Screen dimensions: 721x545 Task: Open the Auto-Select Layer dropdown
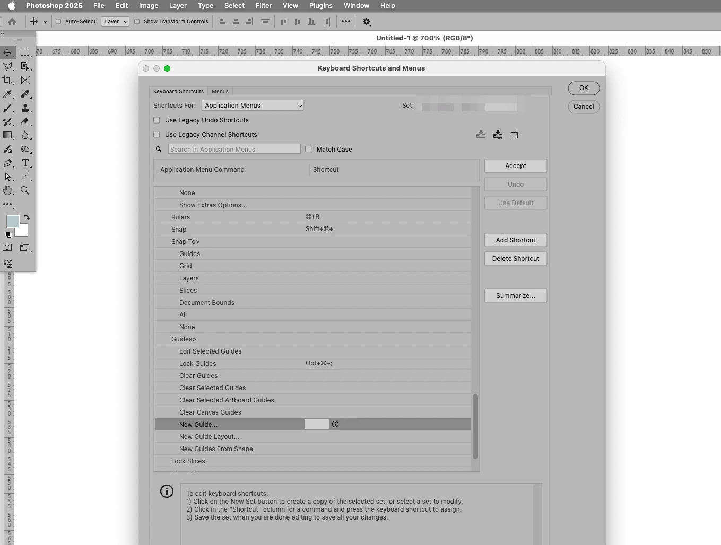tap(115, 22)
